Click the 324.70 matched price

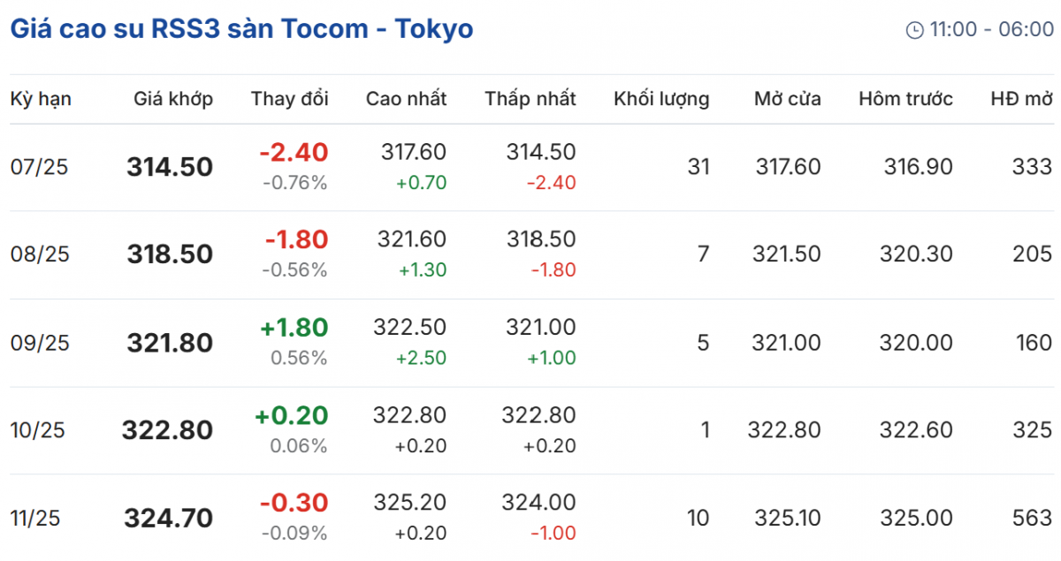tap(170, 519)
